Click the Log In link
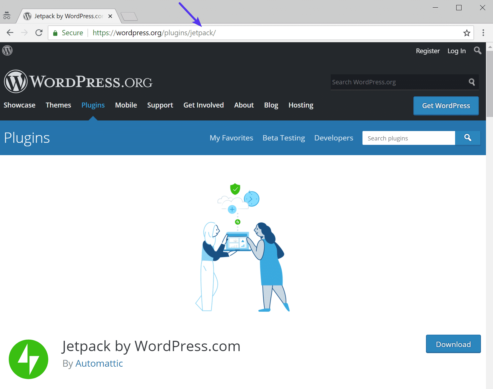 coord(456,51)
